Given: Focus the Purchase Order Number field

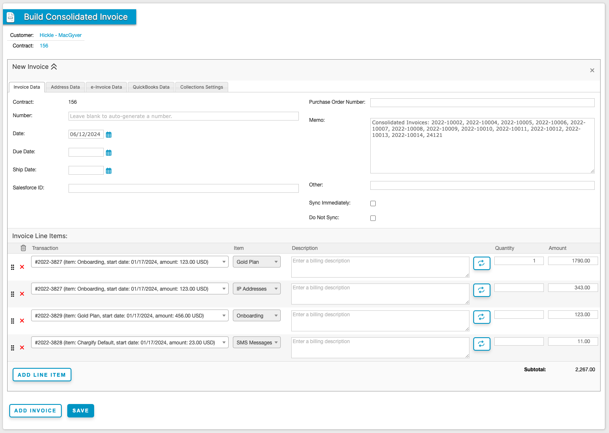Looking at the screenshot, I should (482, 102).
